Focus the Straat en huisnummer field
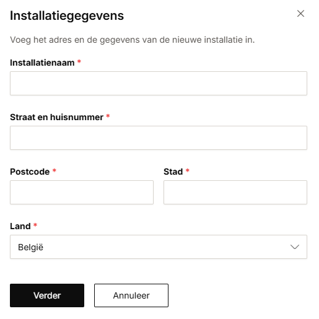This screenshot has height=319, width=319. point(159,138)
